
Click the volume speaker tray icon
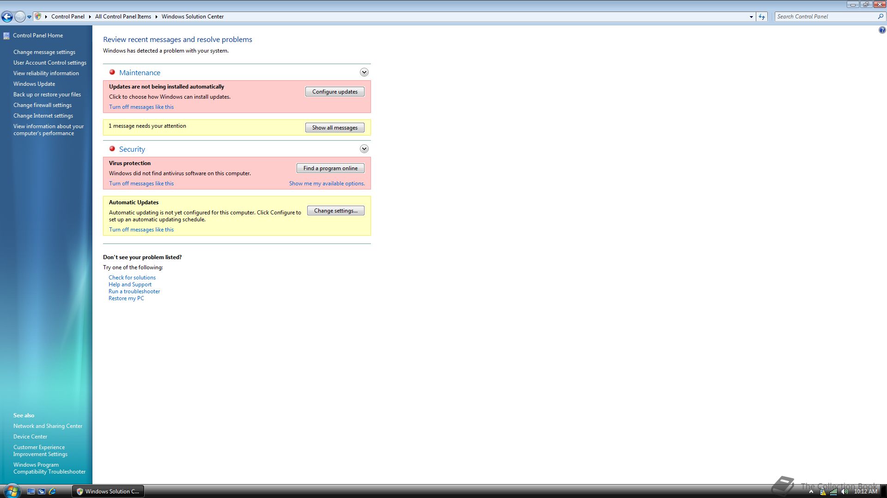[x=844, y=492]
